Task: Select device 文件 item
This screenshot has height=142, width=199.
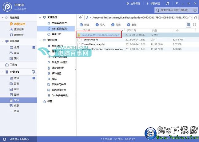Action: [x=18, y=100]
